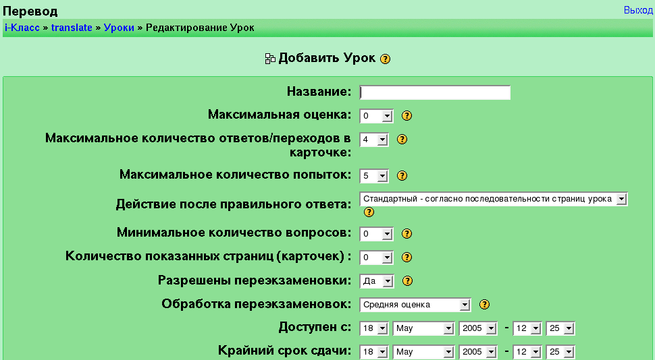Open the Максимальная оценка dropdown

(x=376, y=116)
